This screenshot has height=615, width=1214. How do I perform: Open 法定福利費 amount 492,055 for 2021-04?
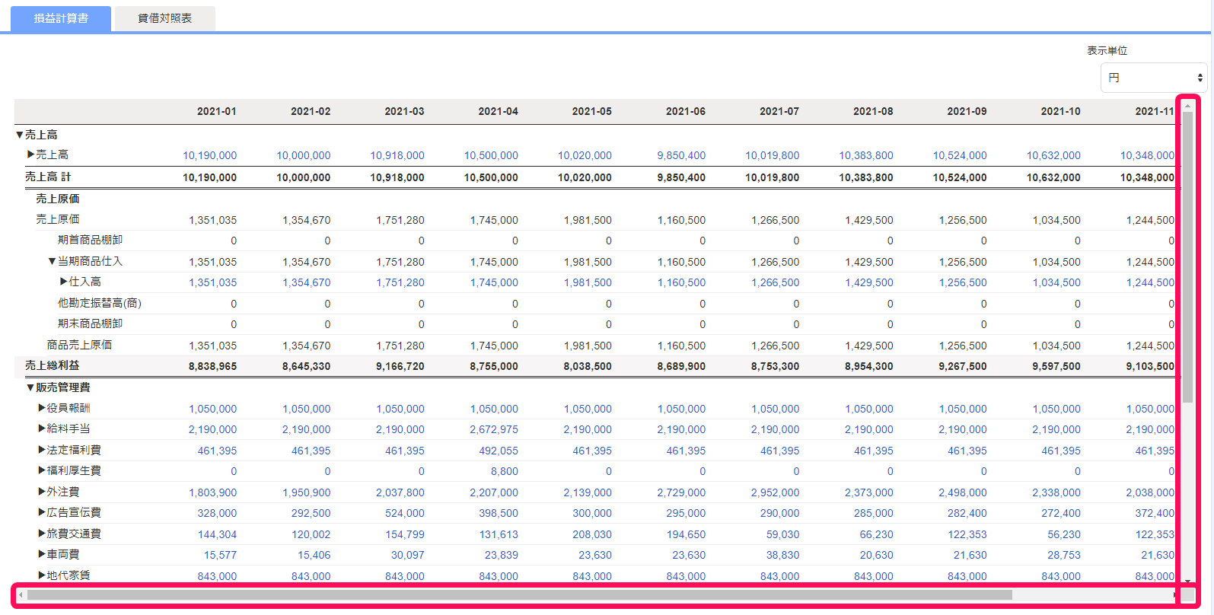(x=499, y=451)
